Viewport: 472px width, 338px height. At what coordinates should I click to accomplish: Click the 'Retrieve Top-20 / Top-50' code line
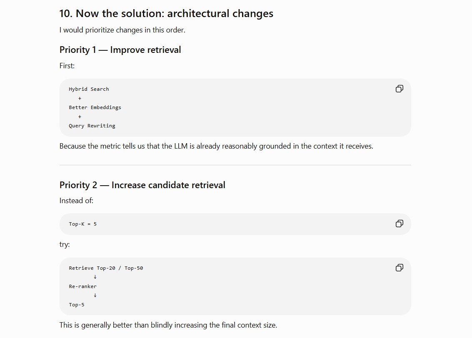[106, 268]
